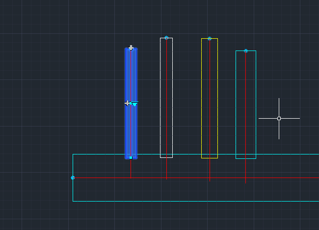Click the plus grip at the top of the blue bar
The width and height of the screenshot is (319, 230).
click(131, 48)
